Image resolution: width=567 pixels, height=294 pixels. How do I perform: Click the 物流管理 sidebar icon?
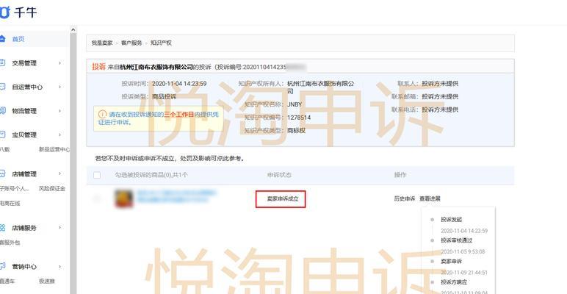[2, 110]
